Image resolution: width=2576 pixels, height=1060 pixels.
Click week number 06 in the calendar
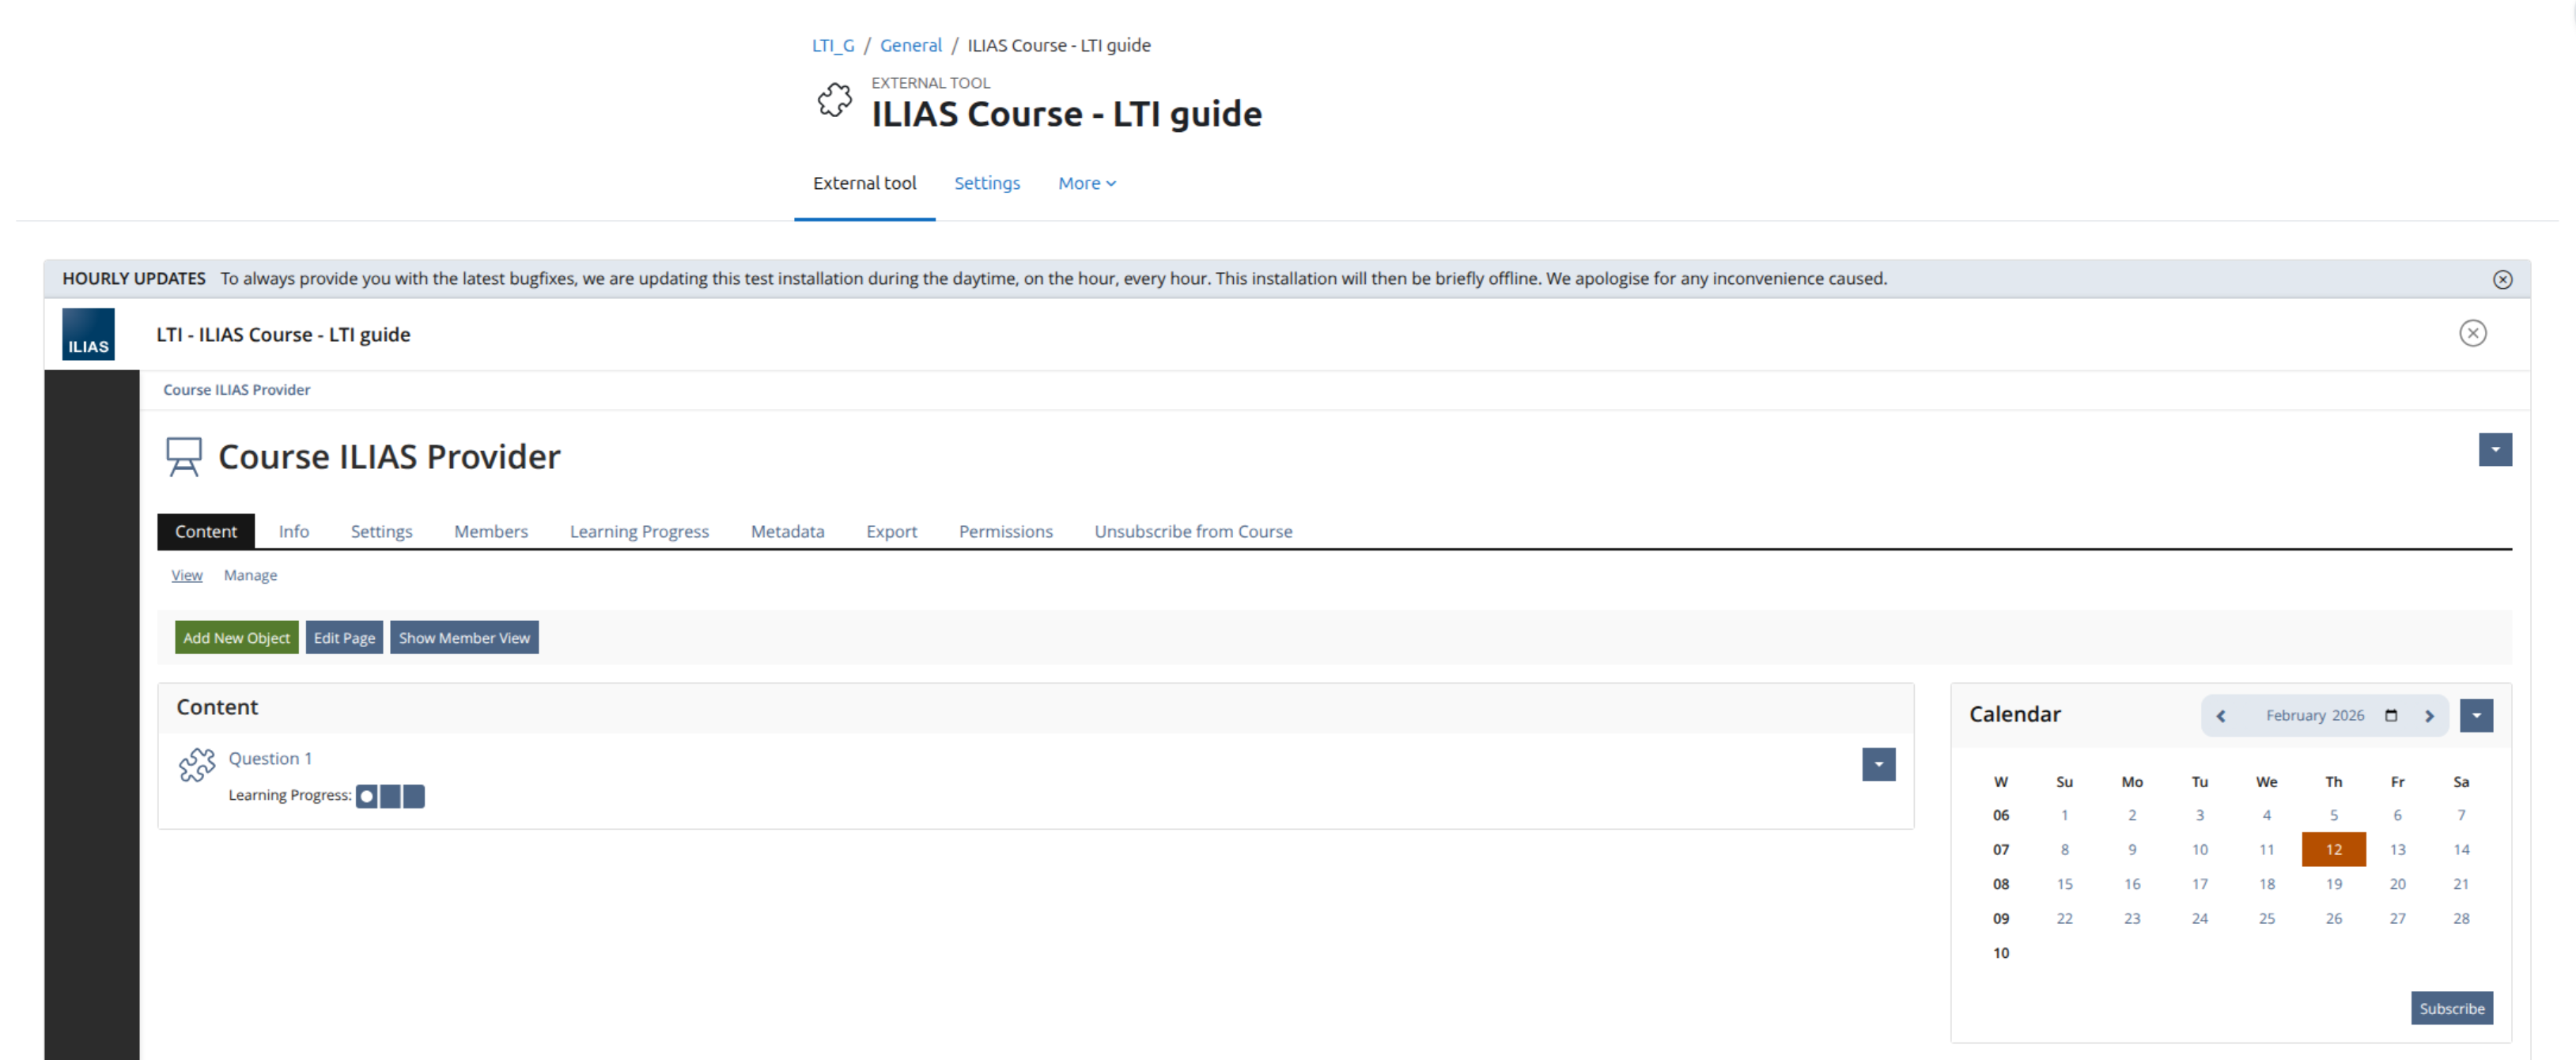[2001, 816]
